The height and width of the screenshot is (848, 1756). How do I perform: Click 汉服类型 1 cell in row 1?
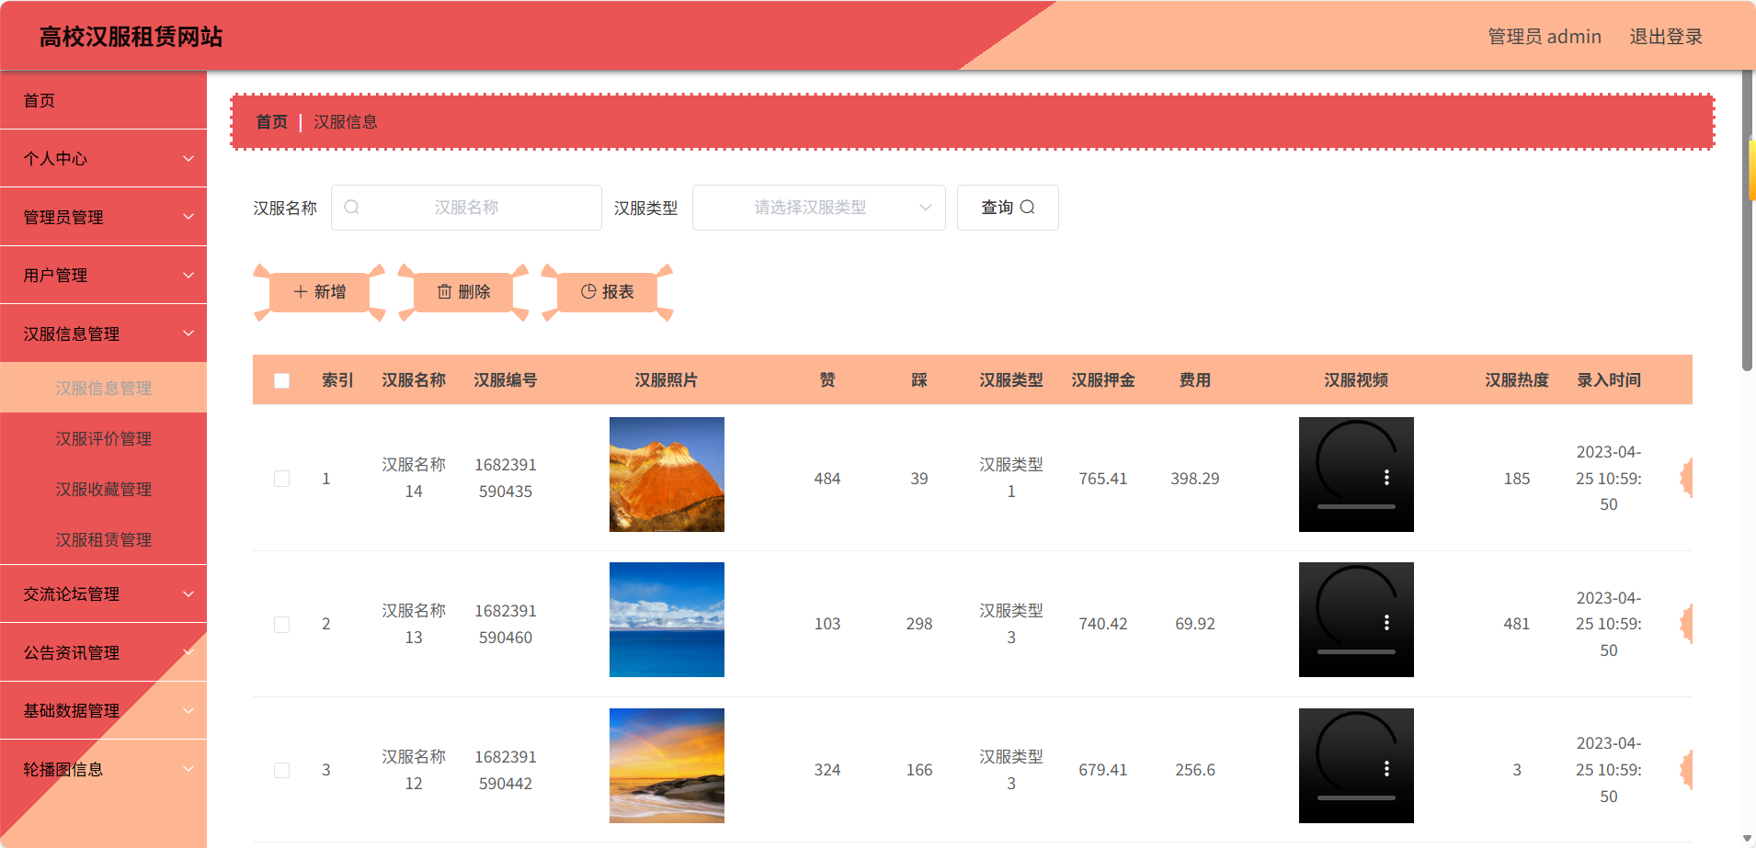[x=1011, y=478]
